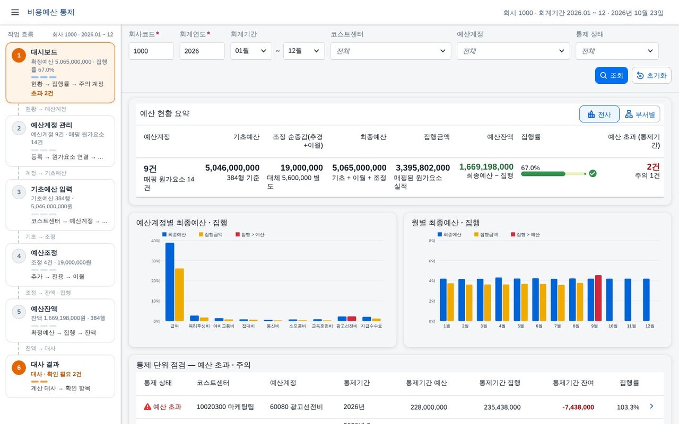Screen dimensions: 679x424
Task: Click the 조회 search button
Action: click(x=612, y=76)
